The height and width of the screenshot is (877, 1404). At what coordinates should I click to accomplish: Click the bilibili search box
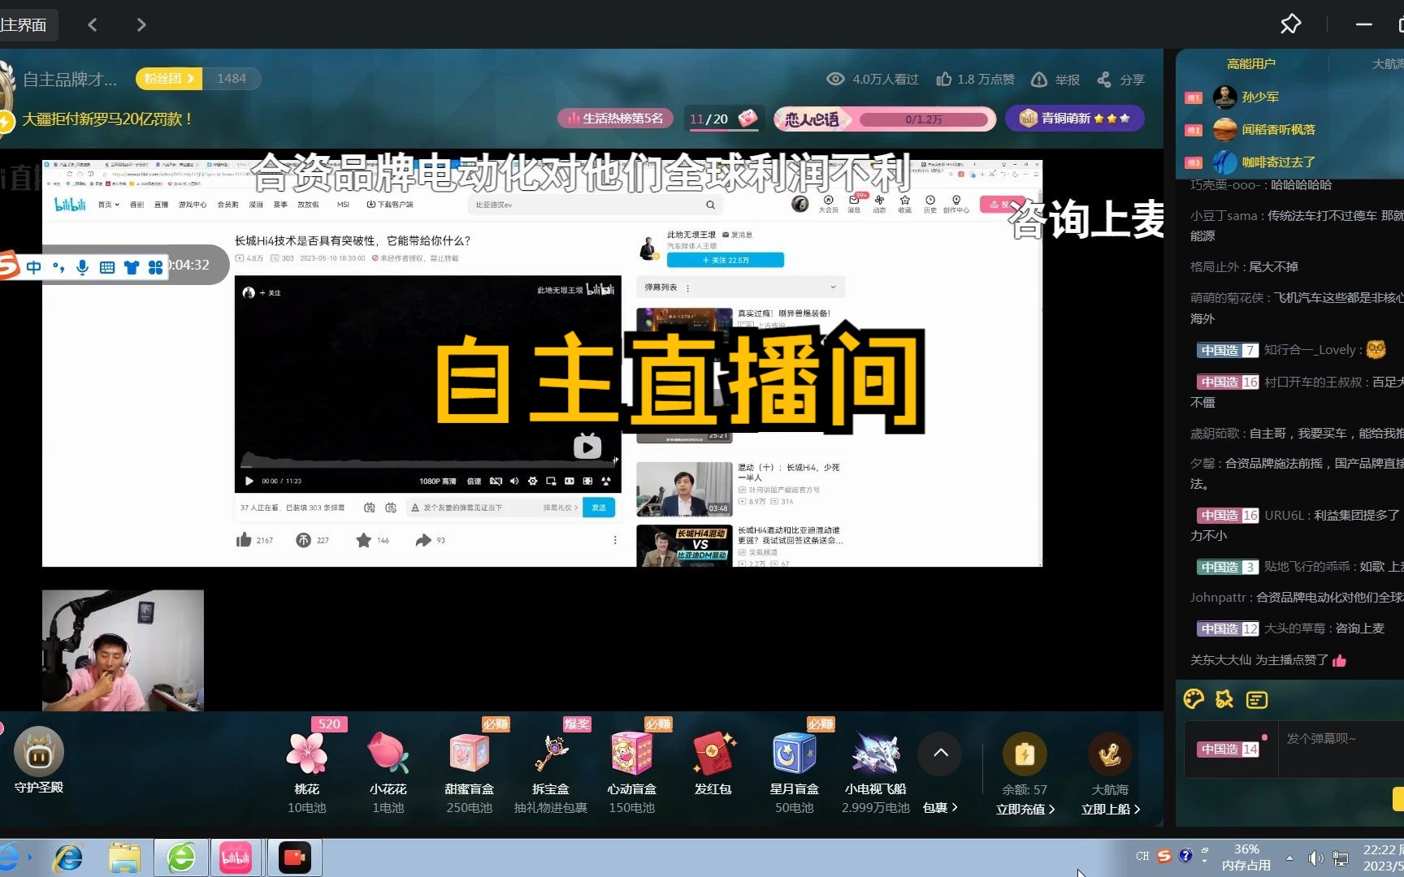(x=596, y=205)
